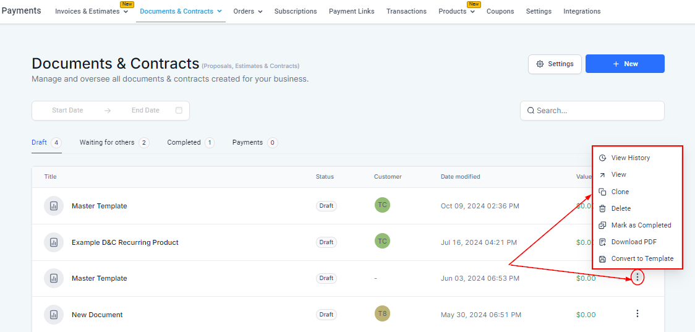Viewport: 695px width, 332px height.
Task: Select Delete from the actions menu
Action: [621, 208]
